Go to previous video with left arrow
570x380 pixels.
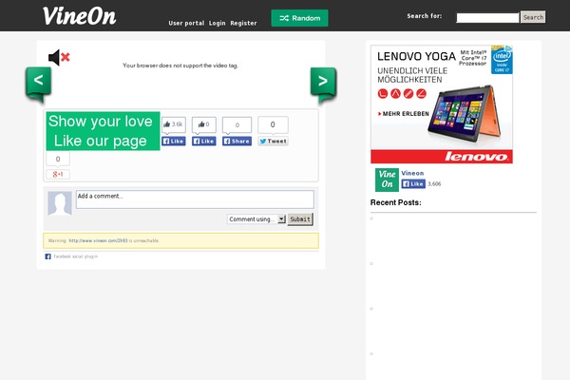pos(38,84)
